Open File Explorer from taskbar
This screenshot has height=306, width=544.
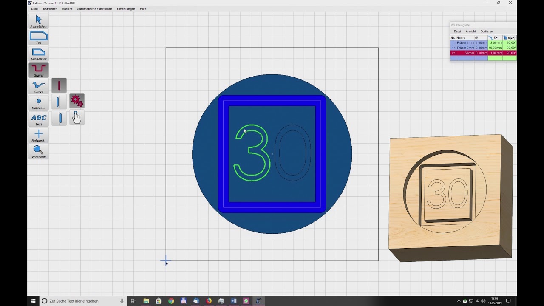146,301
